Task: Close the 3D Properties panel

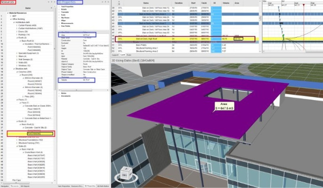Action: (x=108, y=2)
